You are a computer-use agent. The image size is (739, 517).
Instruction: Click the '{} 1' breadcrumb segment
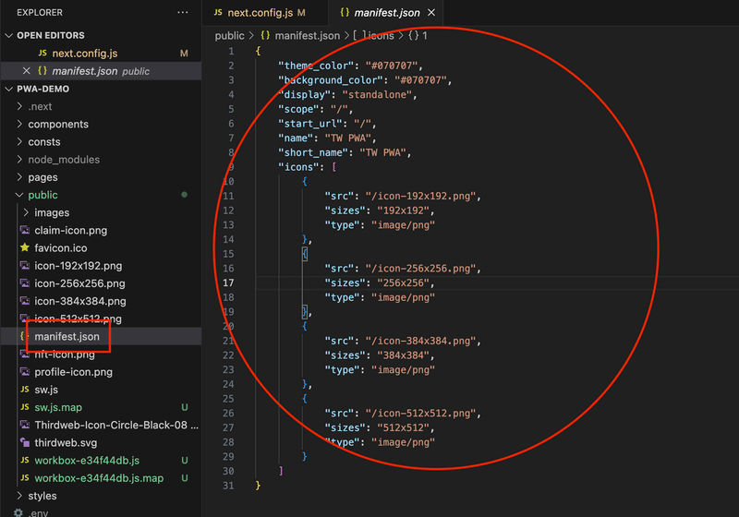[418, 36]
